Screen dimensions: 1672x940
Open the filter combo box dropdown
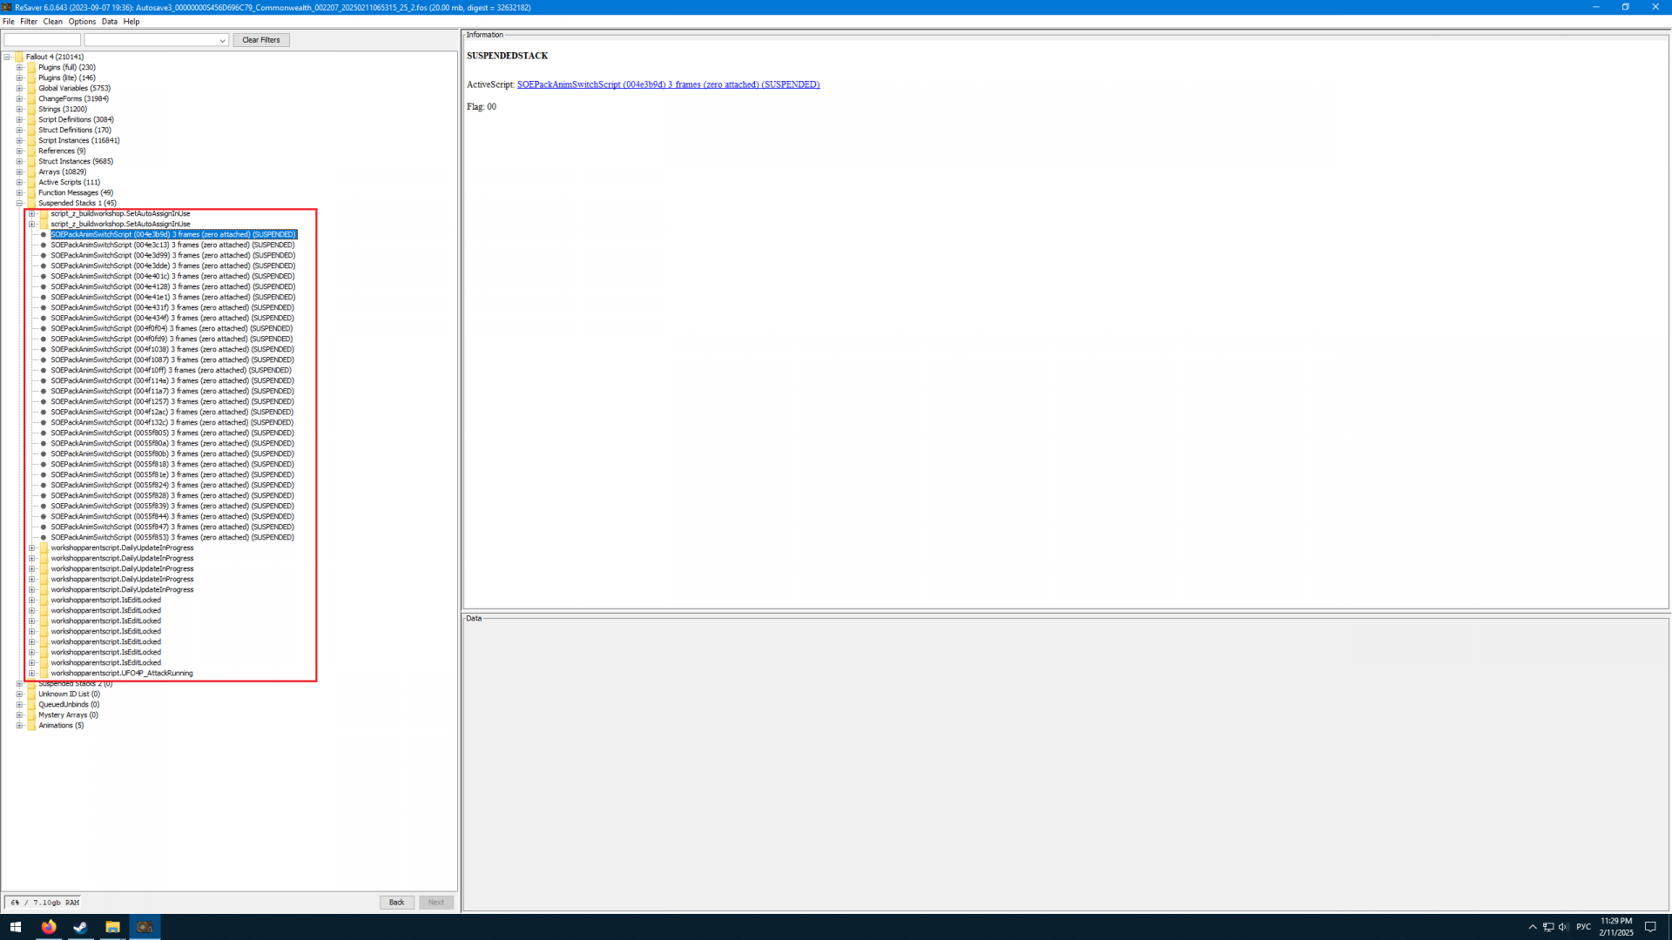tap(222, 40)
